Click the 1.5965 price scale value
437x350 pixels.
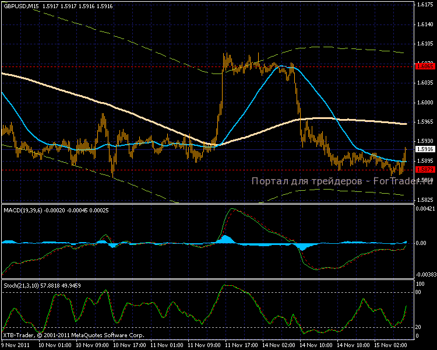coord(425,122)
